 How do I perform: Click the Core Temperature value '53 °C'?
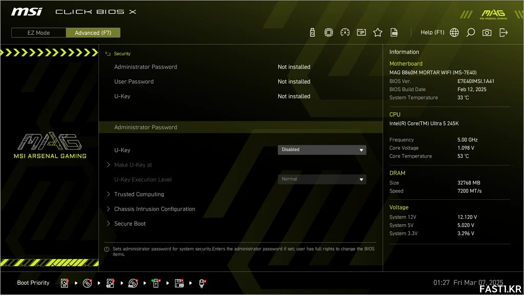coord(463,156)
